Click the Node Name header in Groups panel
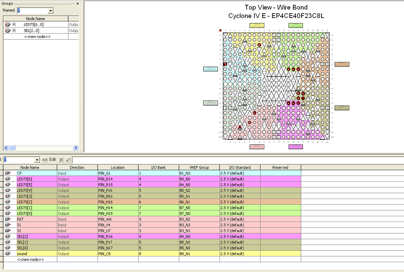404x272 pixels. 36,19
